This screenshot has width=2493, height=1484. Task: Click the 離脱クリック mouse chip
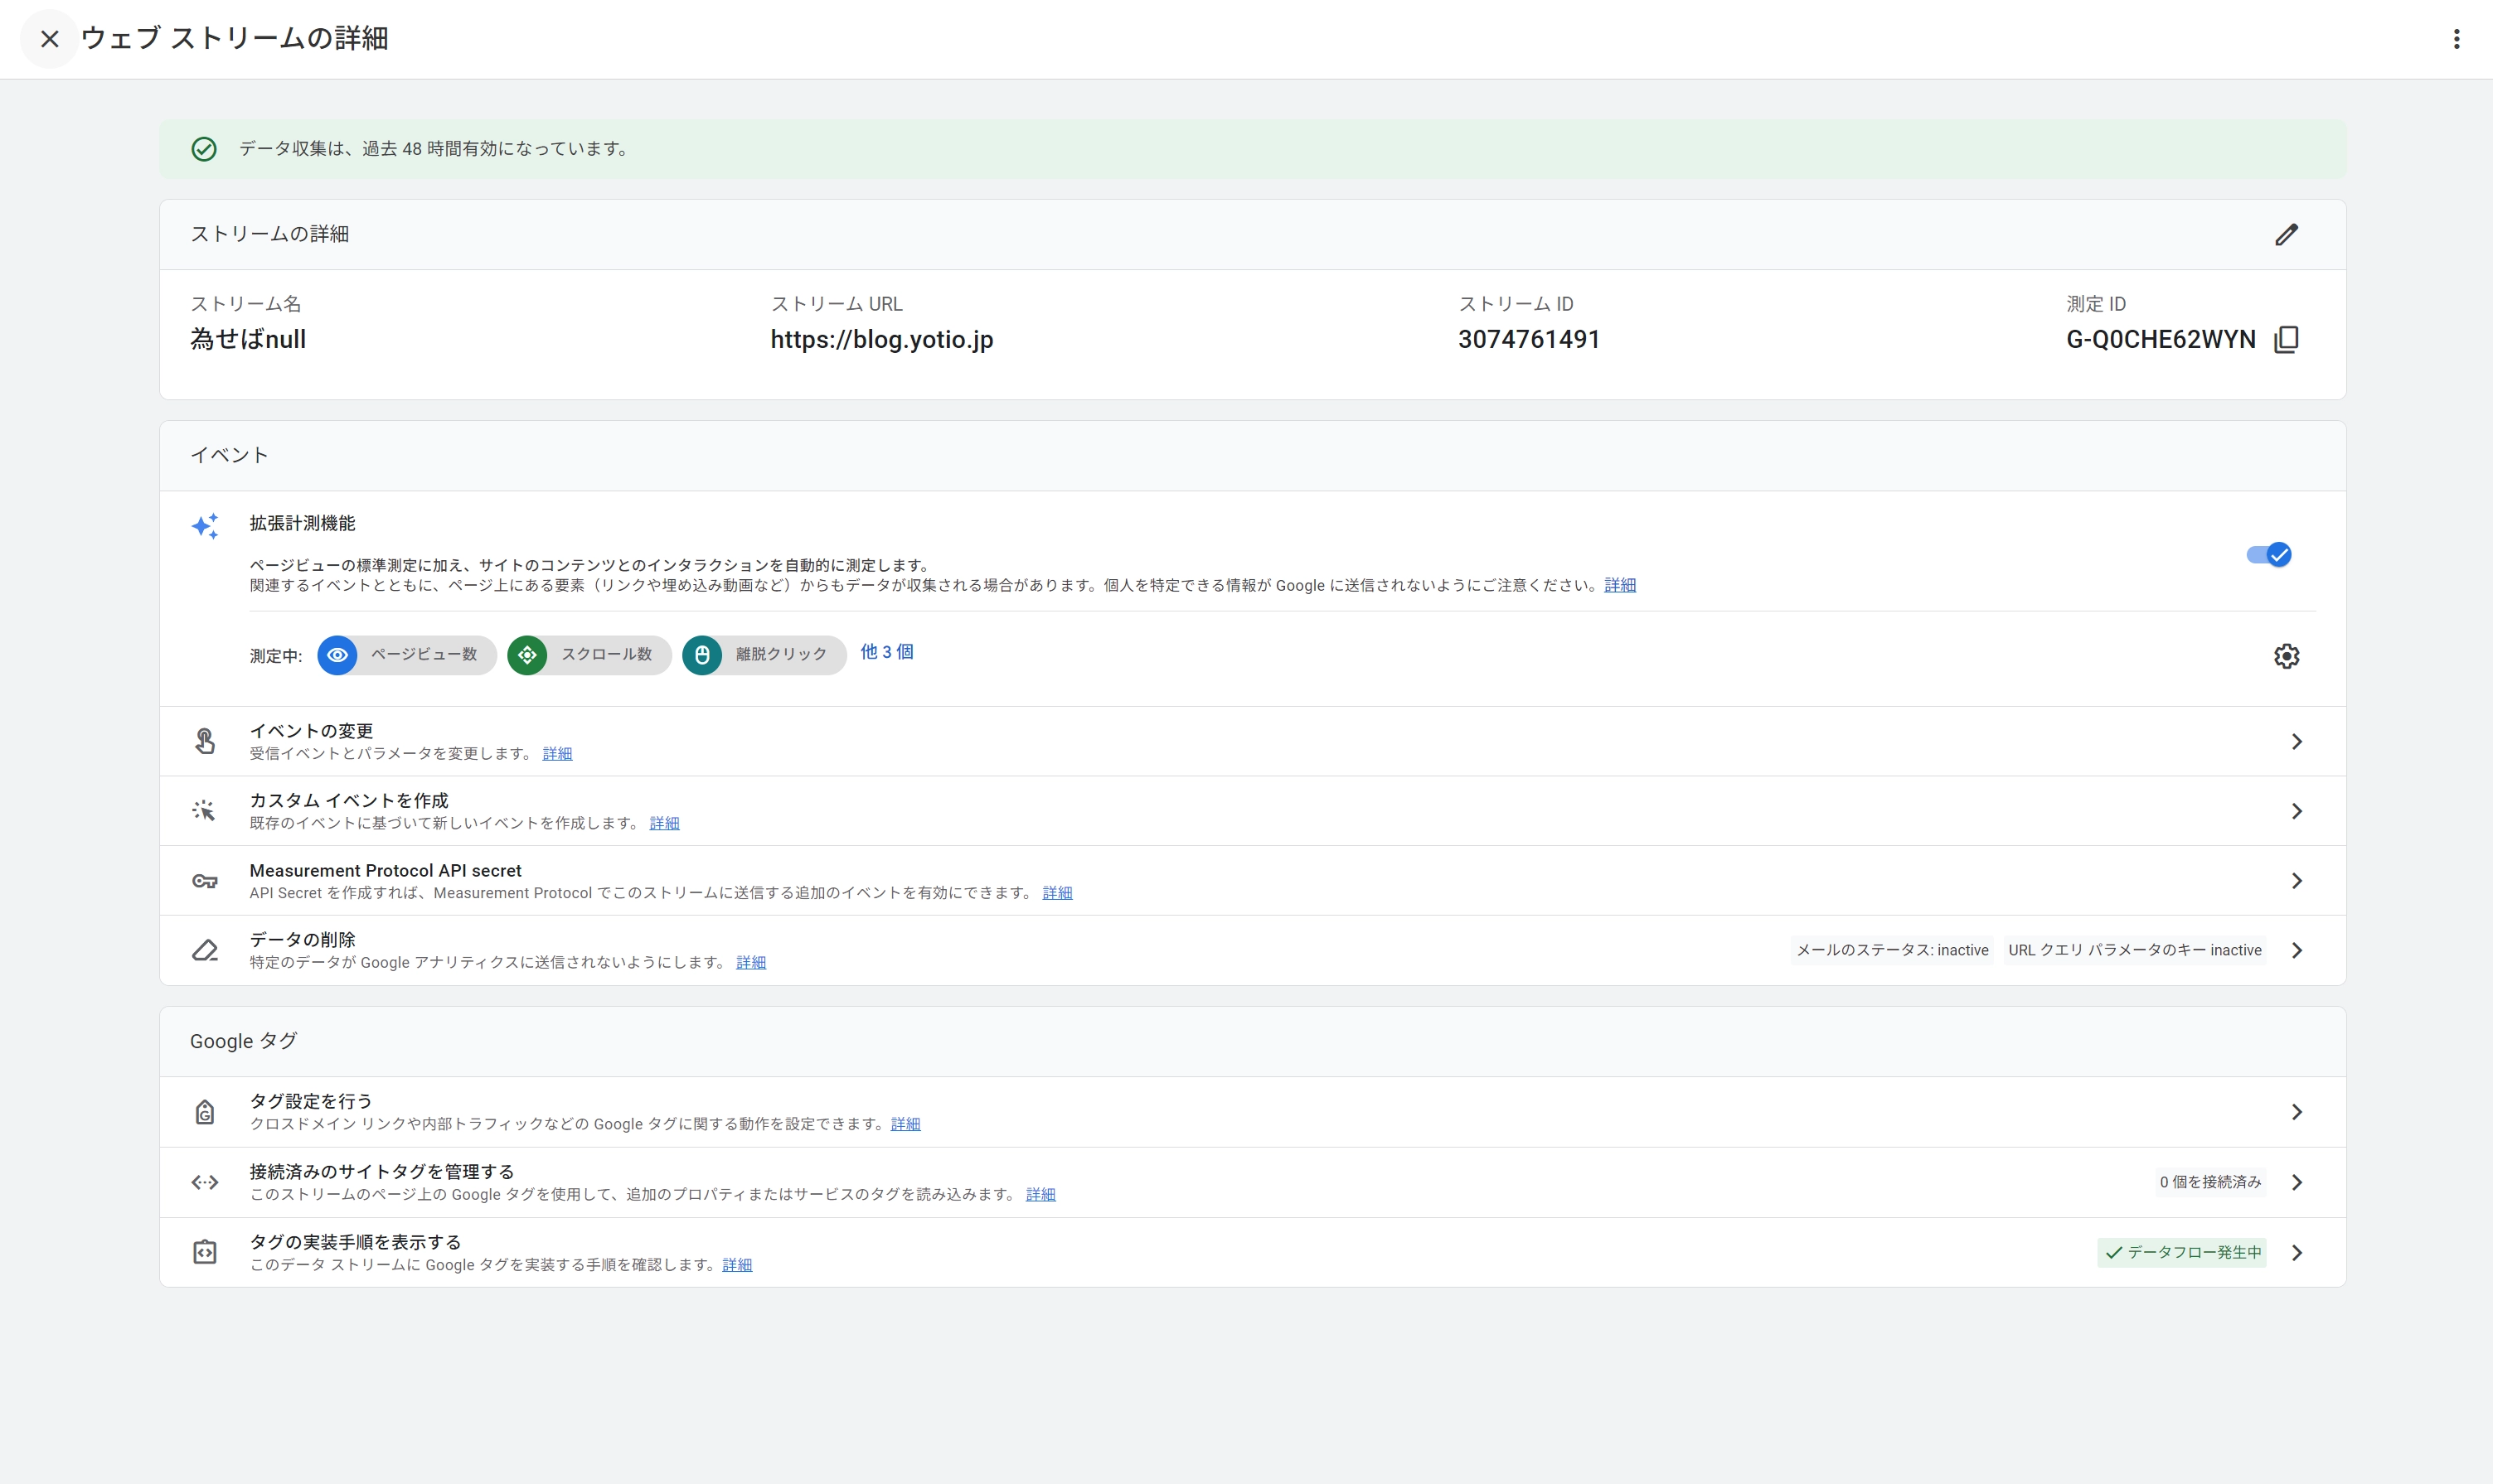pos(764,655)
